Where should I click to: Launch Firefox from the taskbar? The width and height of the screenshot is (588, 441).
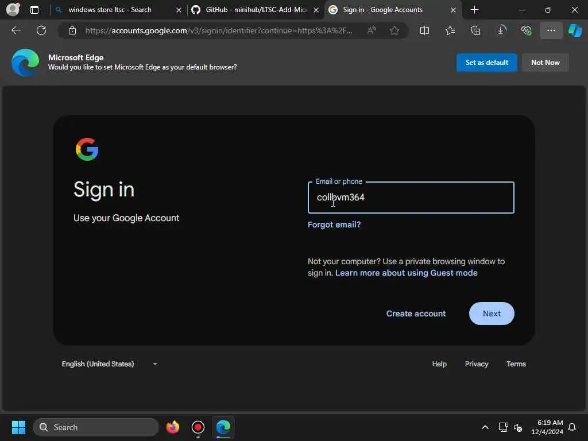point(172,427)
